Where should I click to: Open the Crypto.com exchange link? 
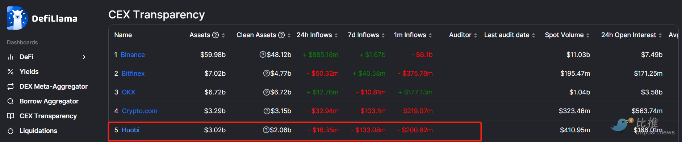[139, 111]
